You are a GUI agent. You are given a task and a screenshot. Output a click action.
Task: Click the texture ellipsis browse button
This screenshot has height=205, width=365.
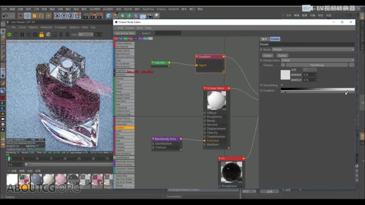[x=352, y=65]
